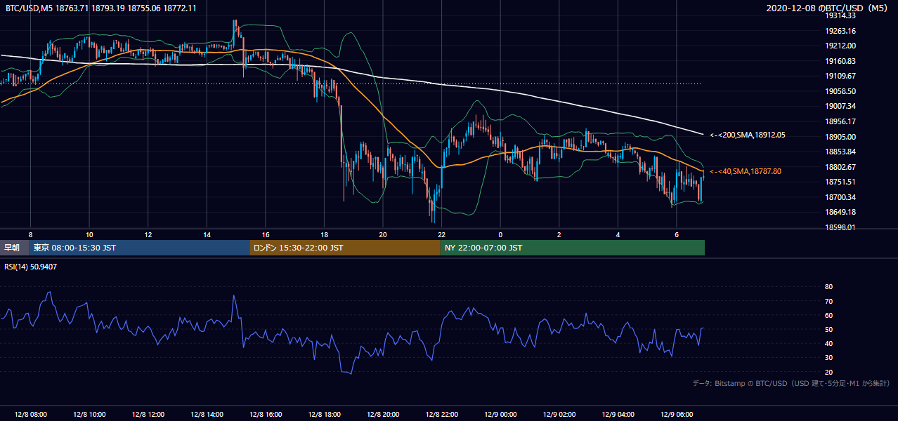Click price axis value 19058.50

pyautogui.click(x=840, y=91)
